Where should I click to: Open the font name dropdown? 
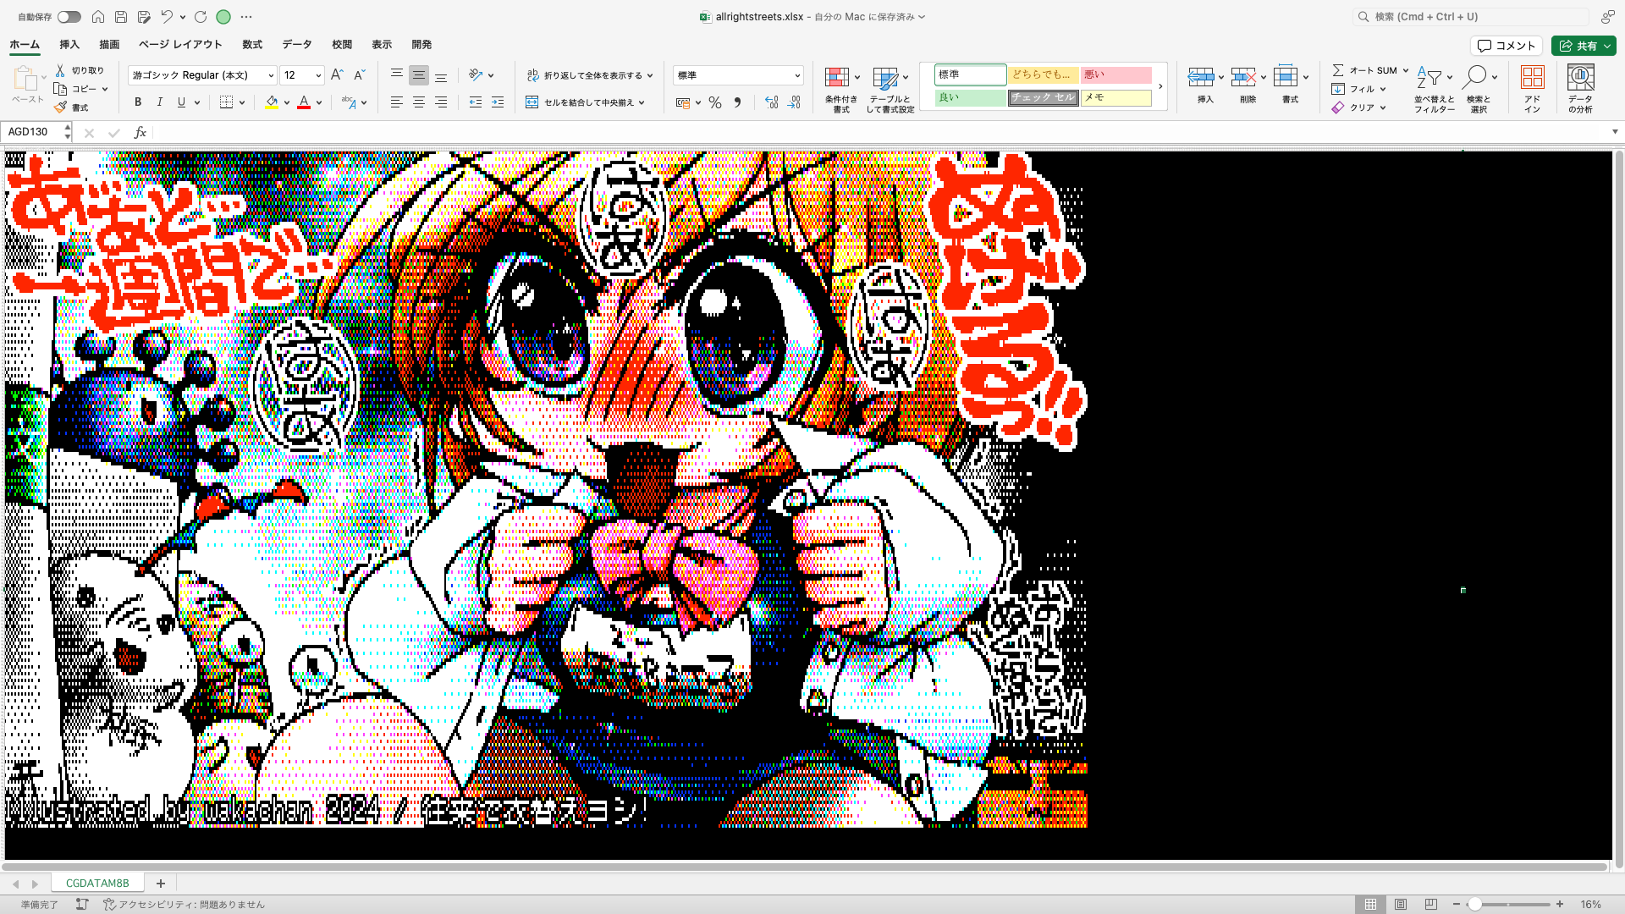(271, 75)
